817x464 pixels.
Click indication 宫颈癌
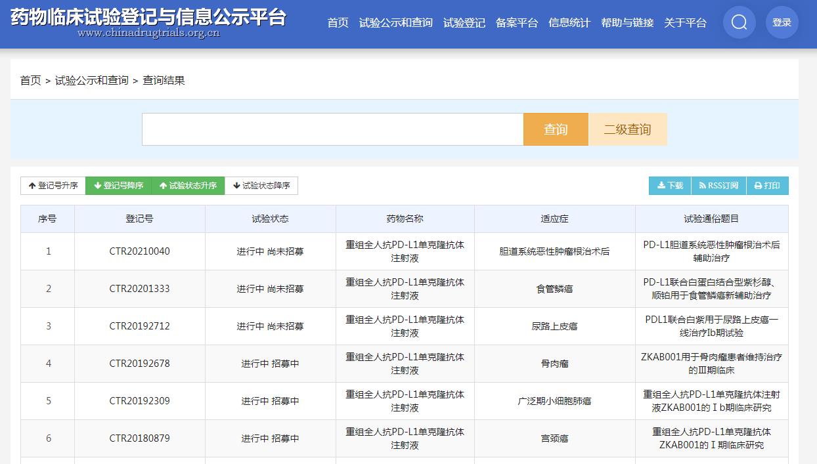click(554, 438)
